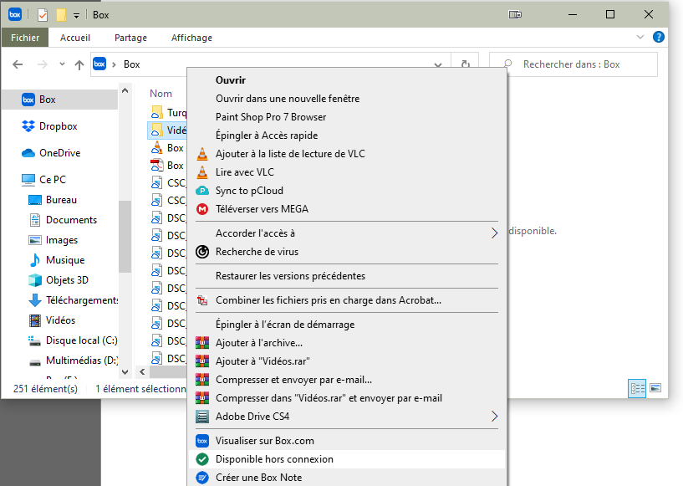Click the pCloud icon Sync to pCloud
Viewport: 683px width, 486px height.
(x=202, y=191)
